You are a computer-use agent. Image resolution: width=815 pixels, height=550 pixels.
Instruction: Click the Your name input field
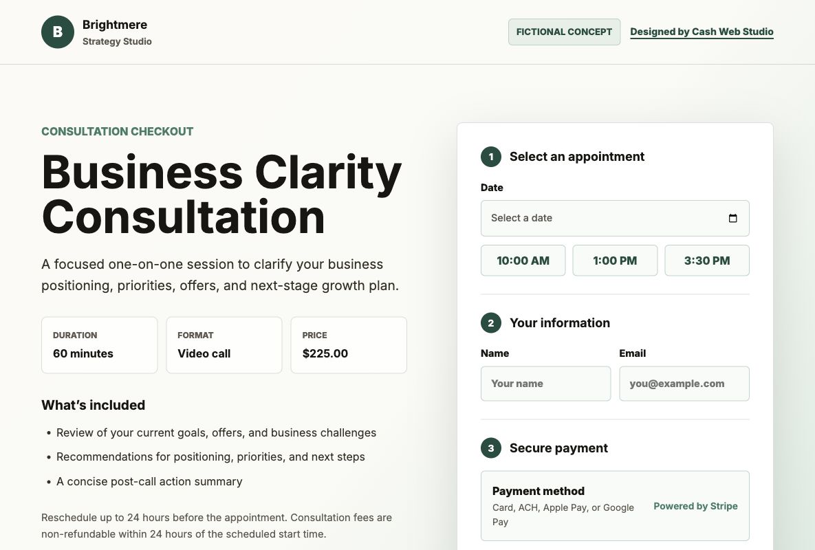[546, 384]
